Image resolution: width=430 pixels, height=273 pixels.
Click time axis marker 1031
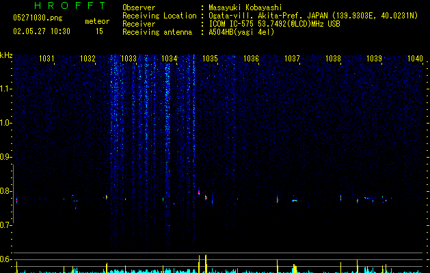click(46, 59)
